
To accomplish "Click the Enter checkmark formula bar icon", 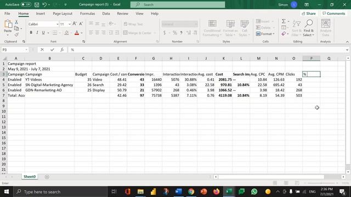I will [x=52, y=50].
